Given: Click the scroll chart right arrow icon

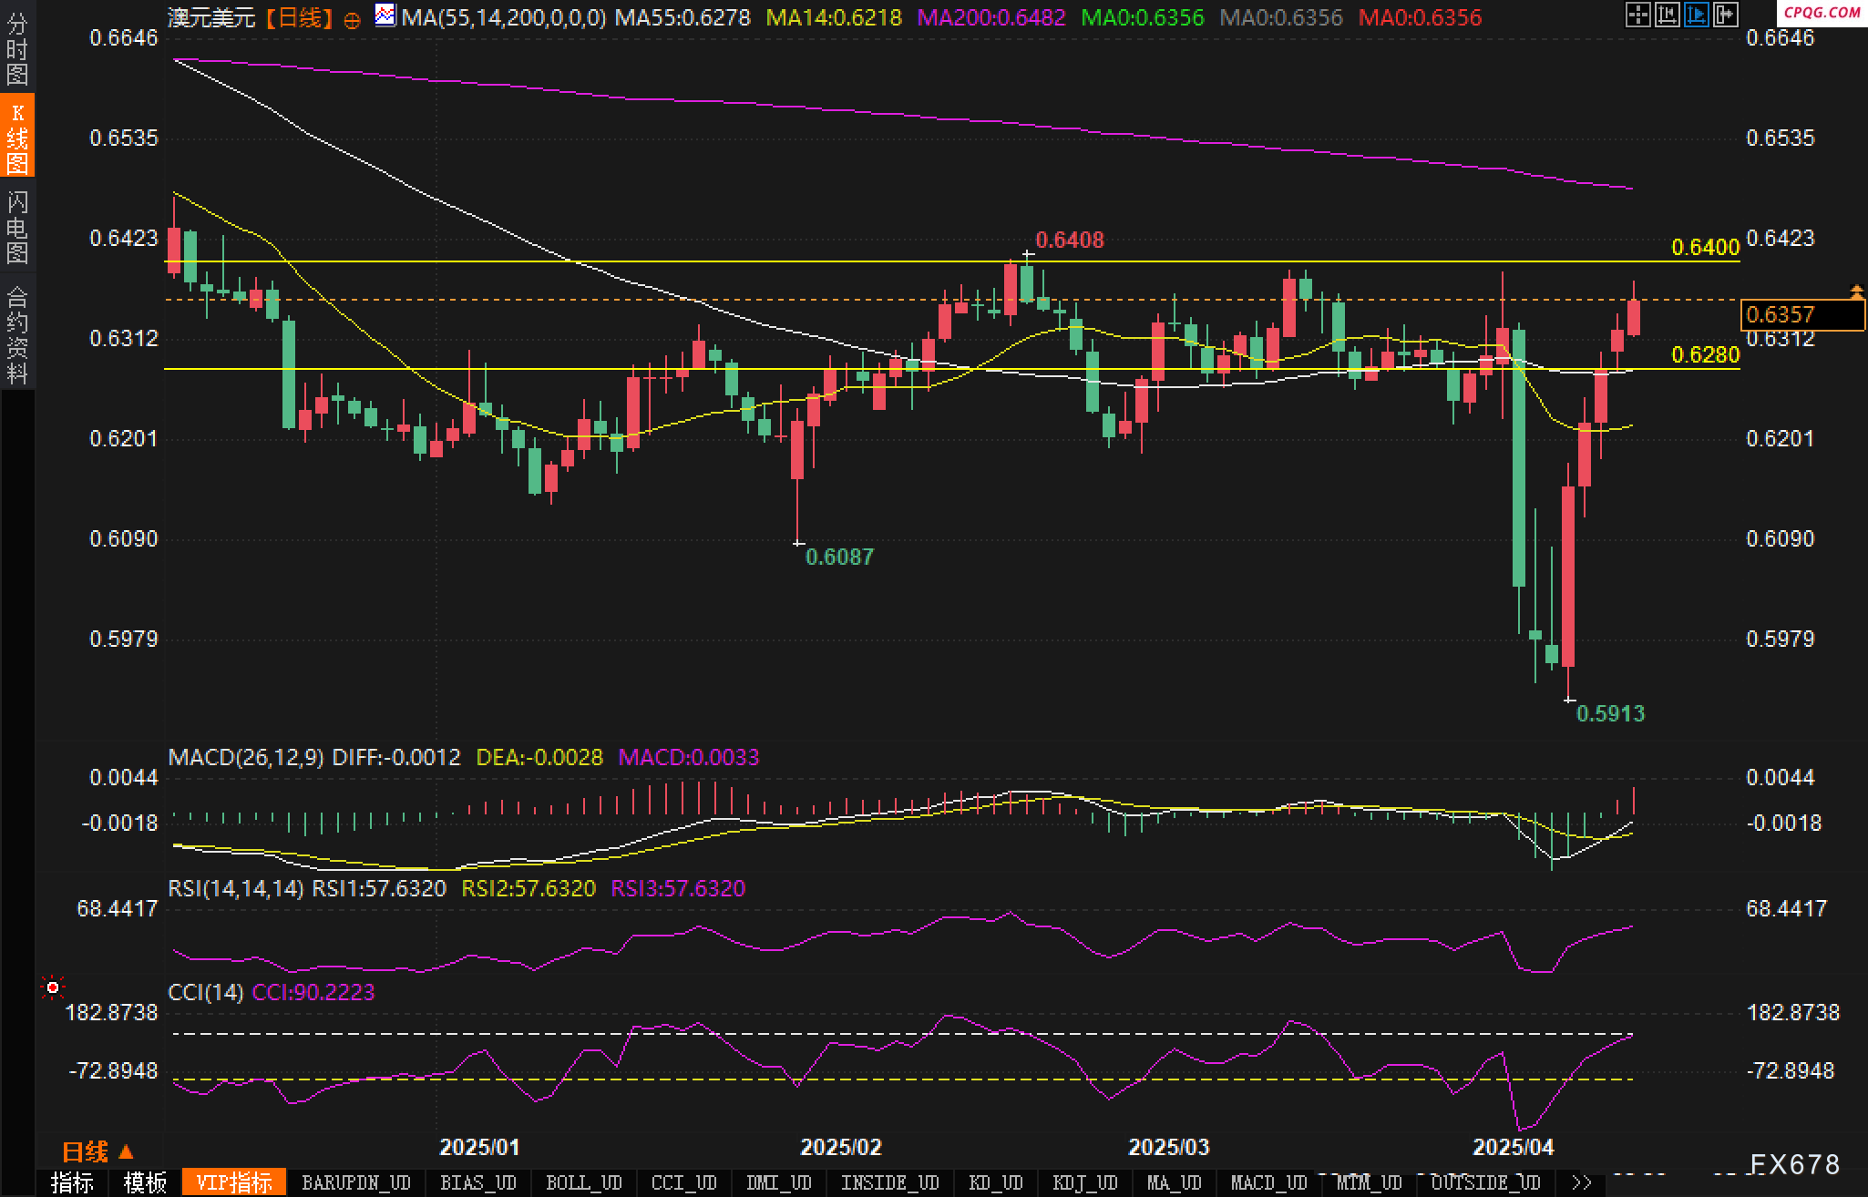Looking at the screenshot, I should pos(1726,15).
